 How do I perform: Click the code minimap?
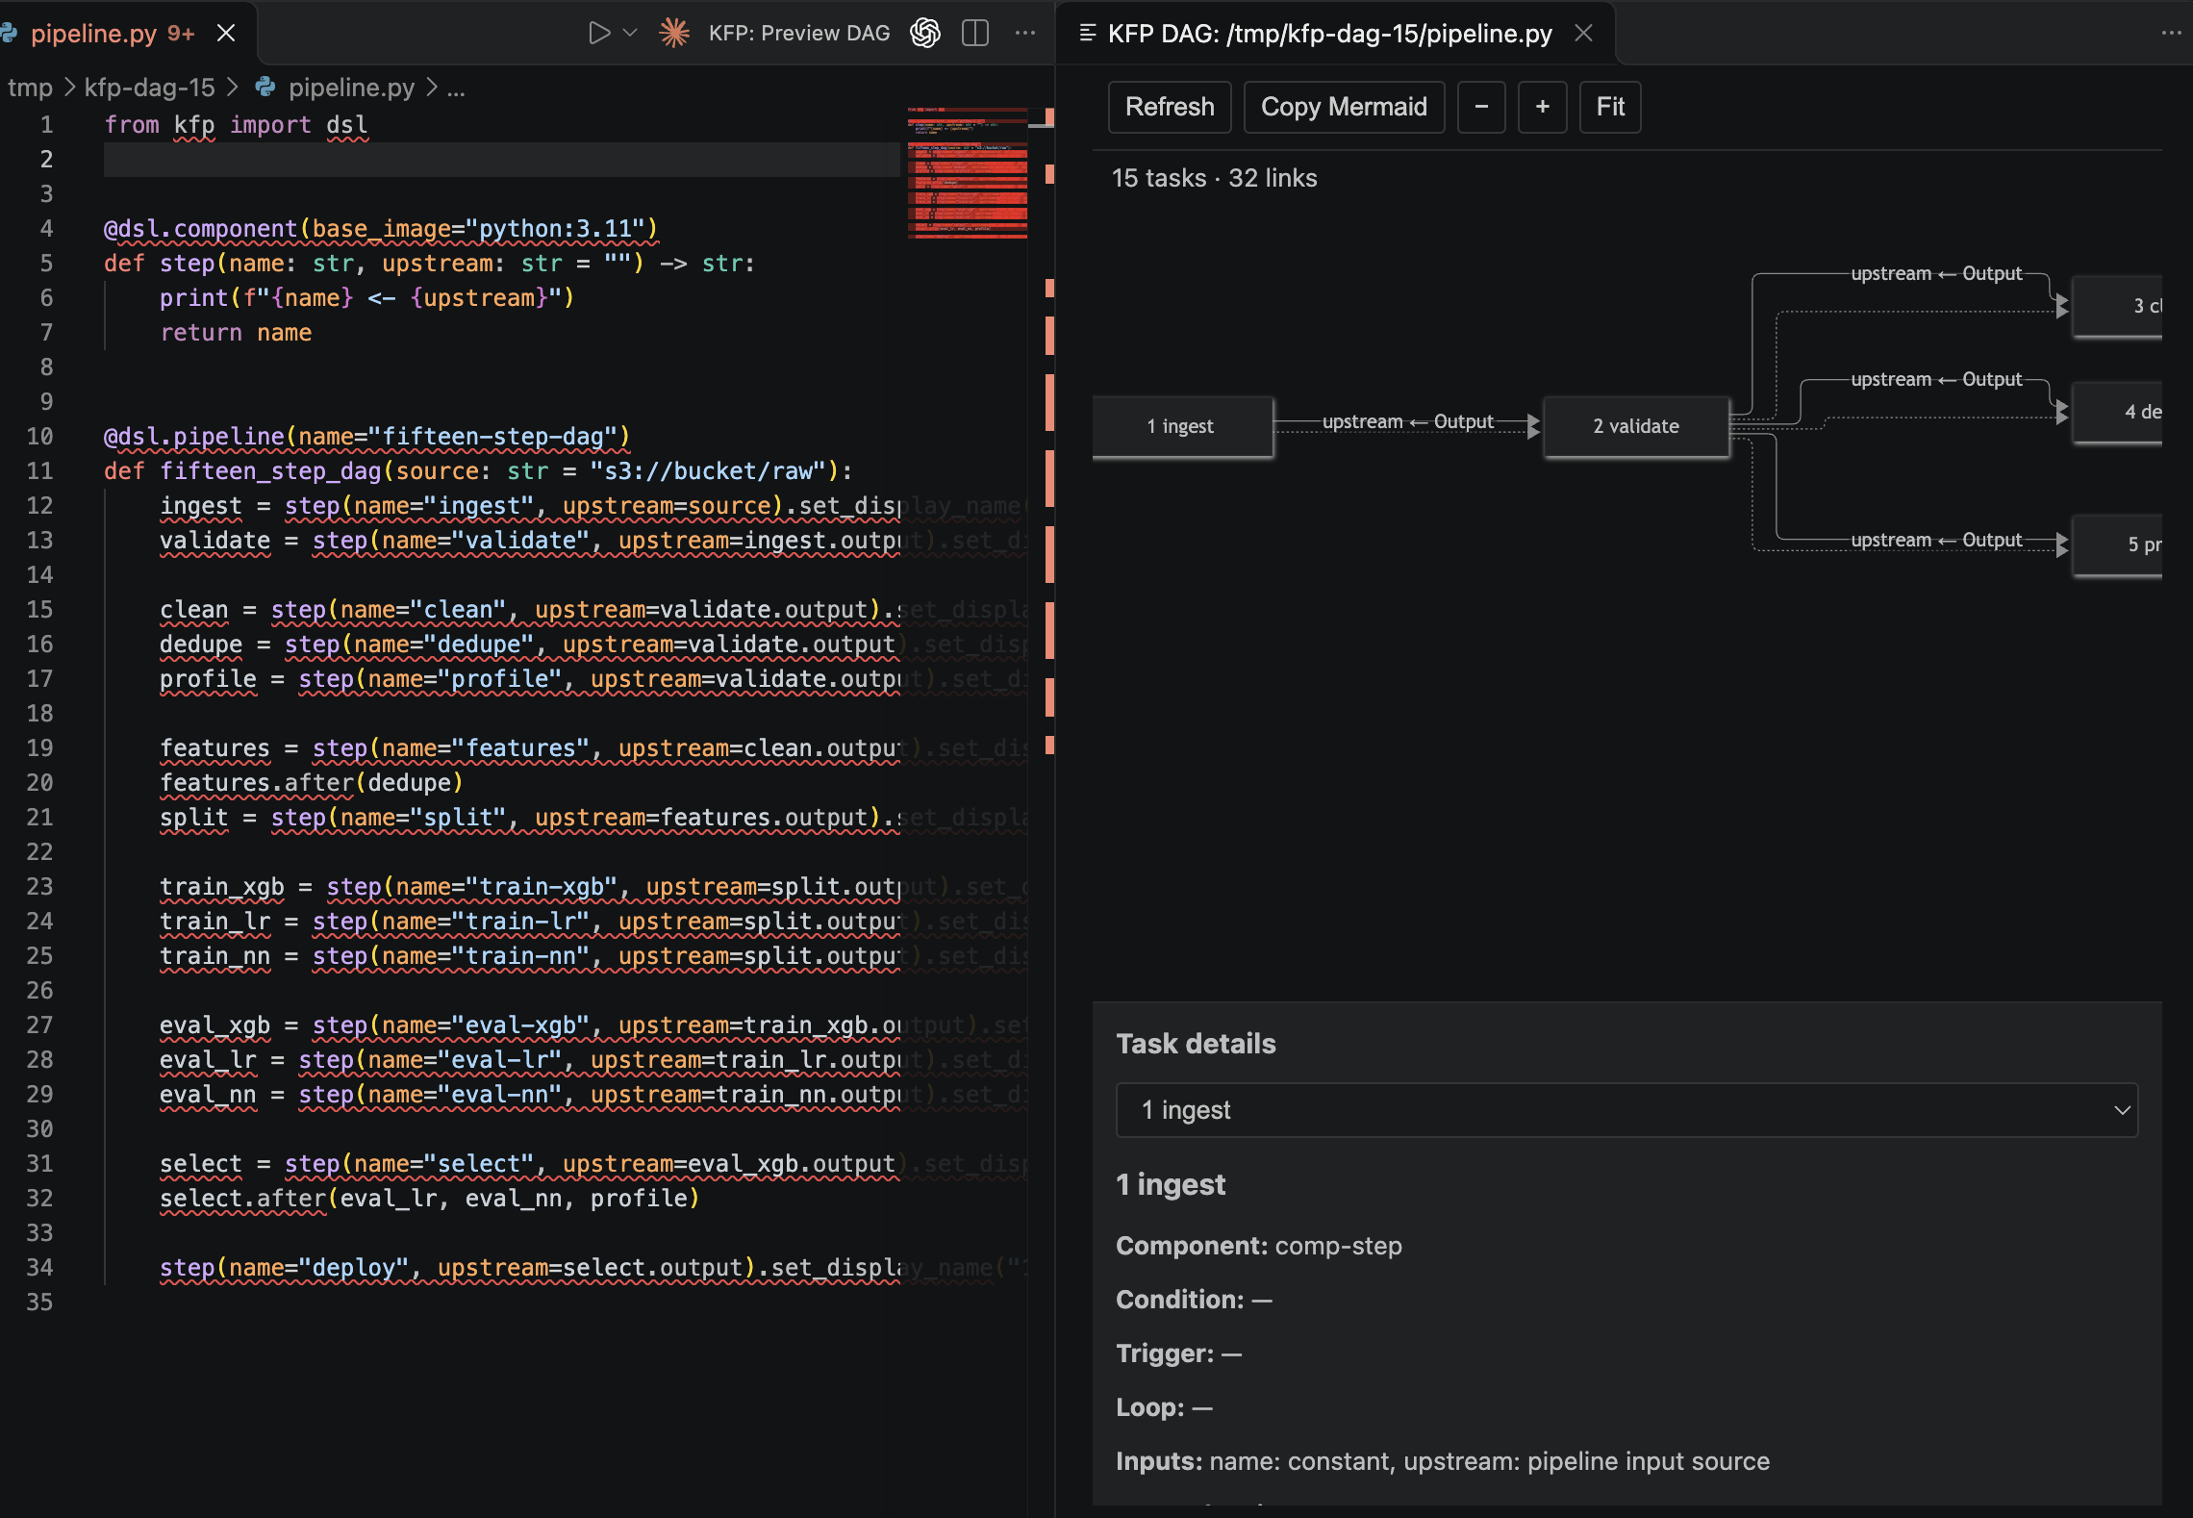[968, 173]
